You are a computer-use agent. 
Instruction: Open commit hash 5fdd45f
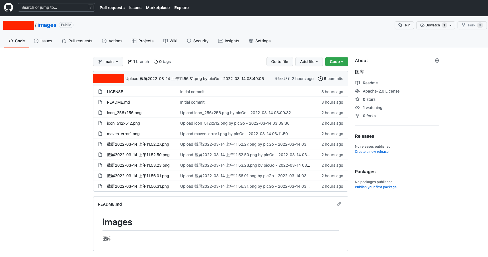tap(282, 79)
